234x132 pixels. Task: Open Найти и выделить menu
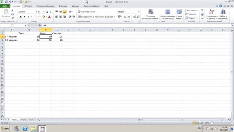click(223, 14)
